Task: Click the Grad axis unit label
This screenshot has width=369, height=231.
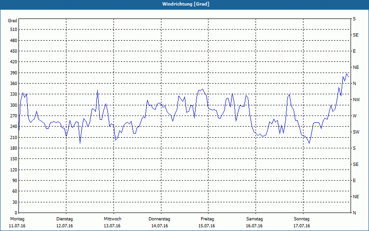Action: (12, 21)
